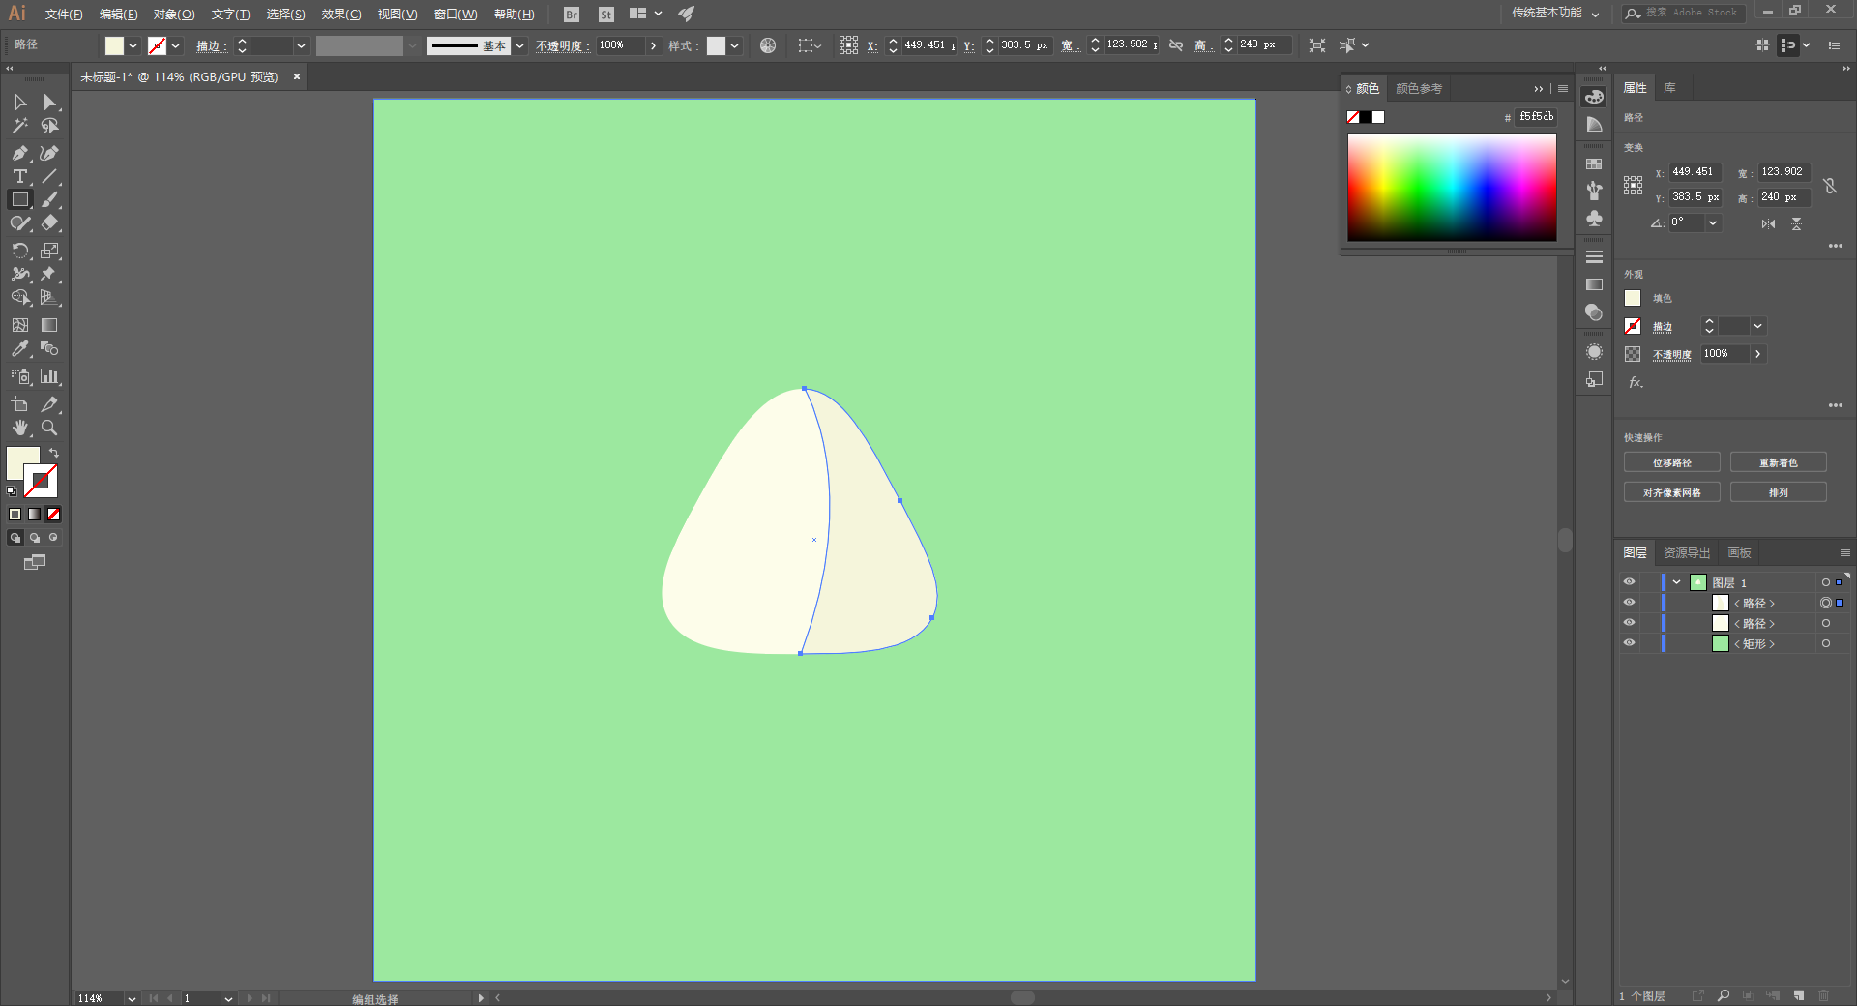Select the Line Segment tool
The width and height of the screenshot is (1857, 1006).
49,176
